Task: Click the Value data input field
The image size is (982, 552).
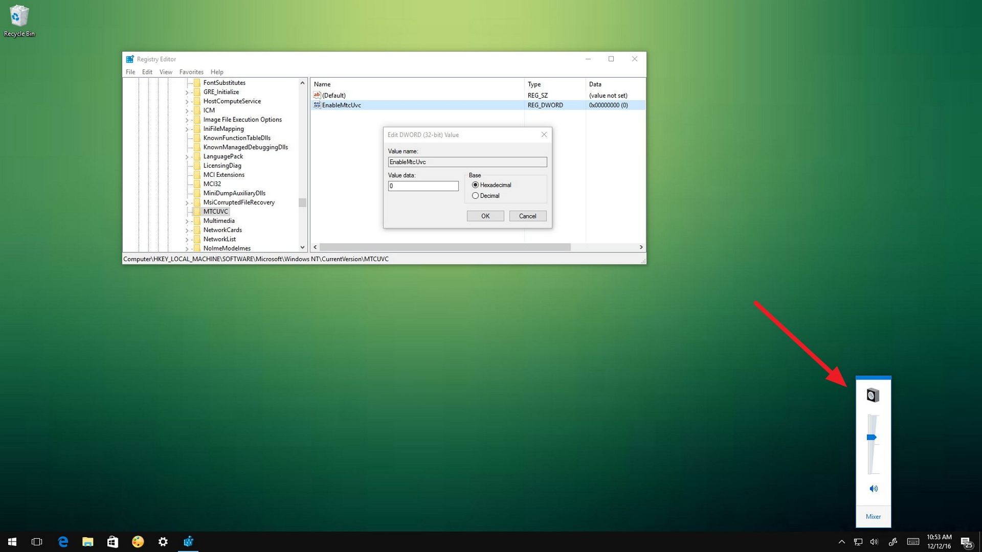Action: coord(423,186)
